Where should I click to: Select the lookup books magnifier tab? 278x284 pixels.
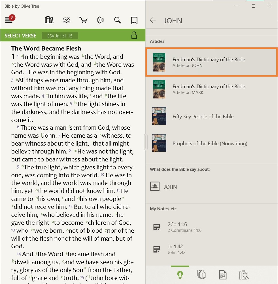[244, 275]
